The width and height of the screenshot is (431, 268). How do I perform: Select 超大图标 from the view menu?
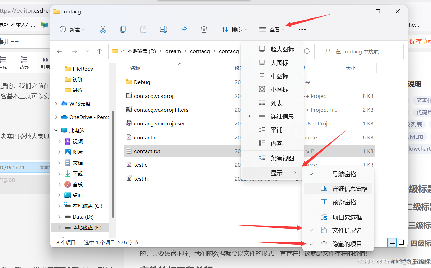point(283,49)
